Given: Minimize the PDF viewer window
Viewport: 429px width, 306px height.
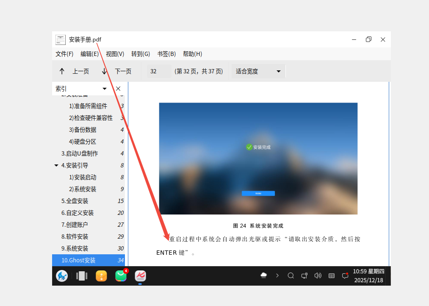Looking at the screenshot, I should point(354,40).
